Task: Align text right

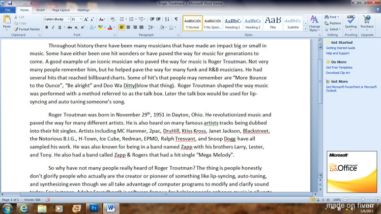Action: pyautogui.click(x=135, y=27)
